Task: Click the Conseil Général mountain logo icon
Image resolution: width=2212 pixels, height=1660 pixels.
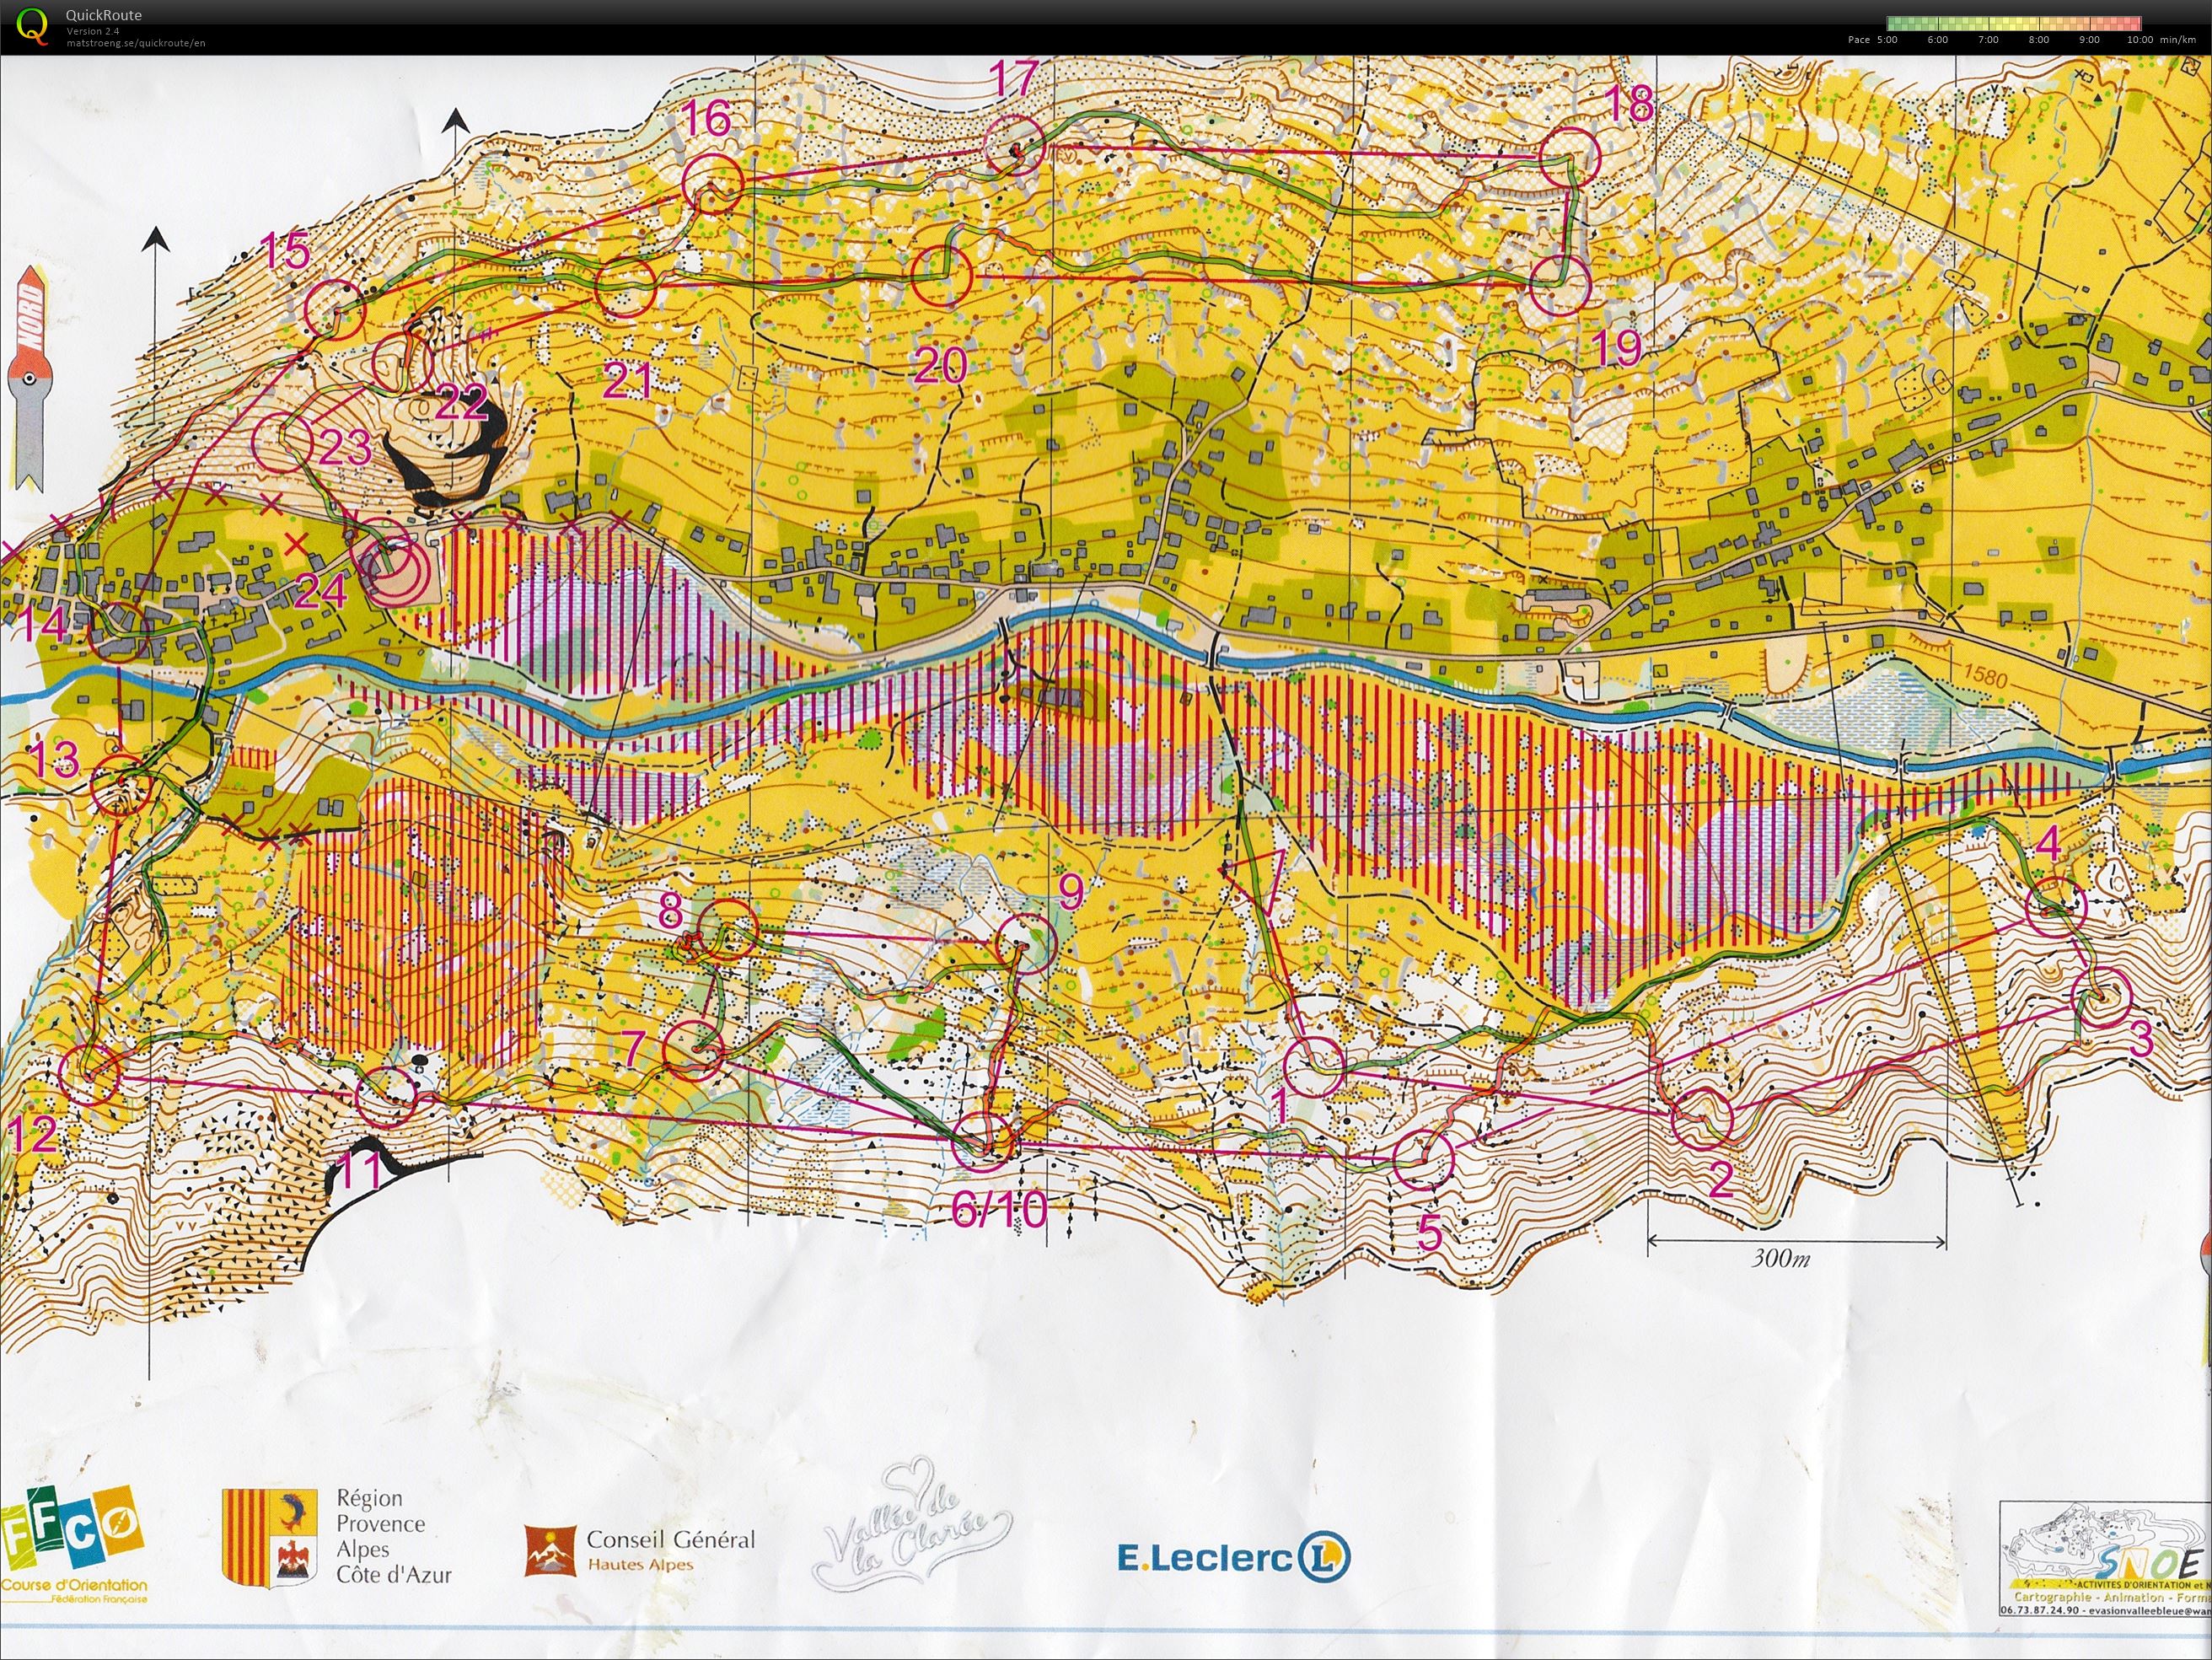Action: [551, 1550]
